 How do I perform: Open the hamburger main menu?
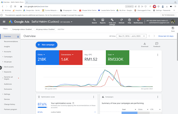(x=4, y=22)
